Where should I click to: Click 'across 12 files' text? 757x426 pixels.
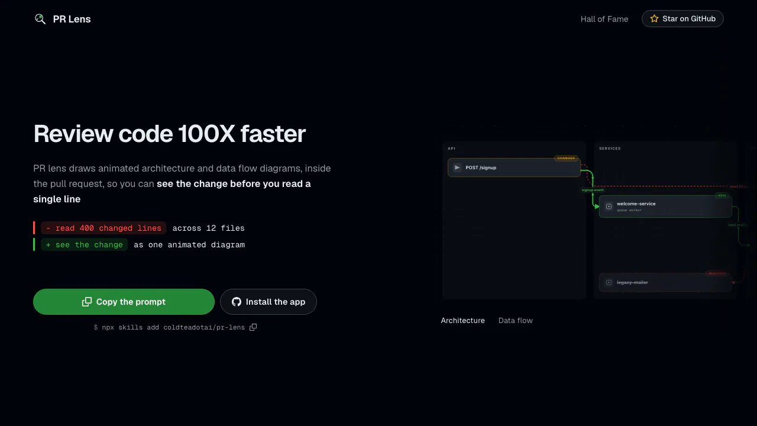pyautogui.click(x=208, y=228)
